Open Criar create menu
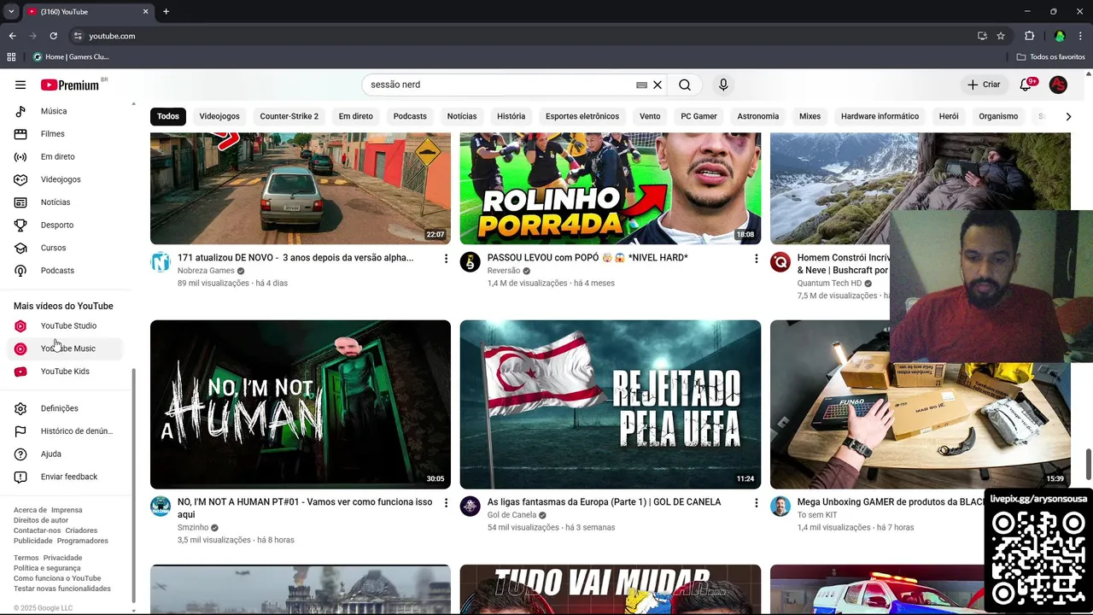The image size is (1093, 615). click(x=984, y=85)
